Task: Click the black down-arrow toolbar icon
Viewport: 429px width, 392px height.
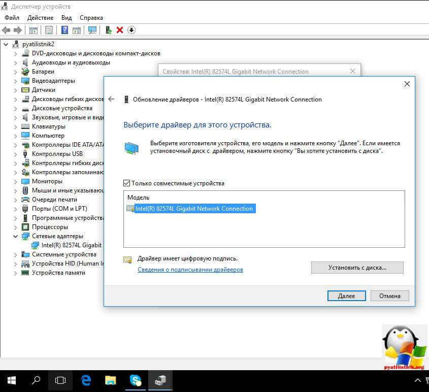Action: click(x=131, y=30)
